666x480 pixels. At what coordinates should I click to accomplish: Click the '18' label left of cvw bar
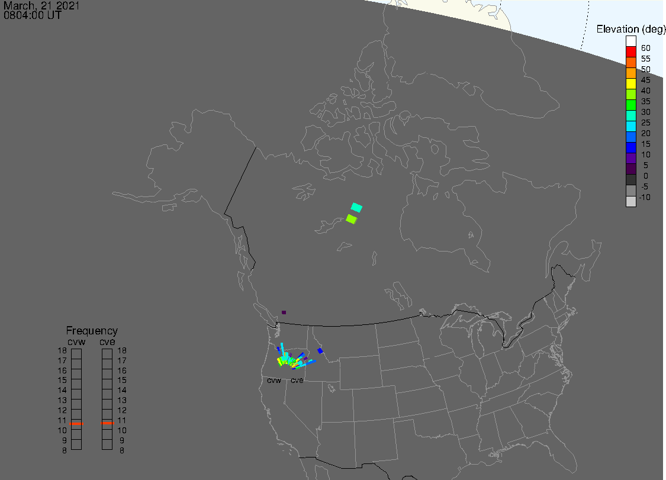pos(62,351)
